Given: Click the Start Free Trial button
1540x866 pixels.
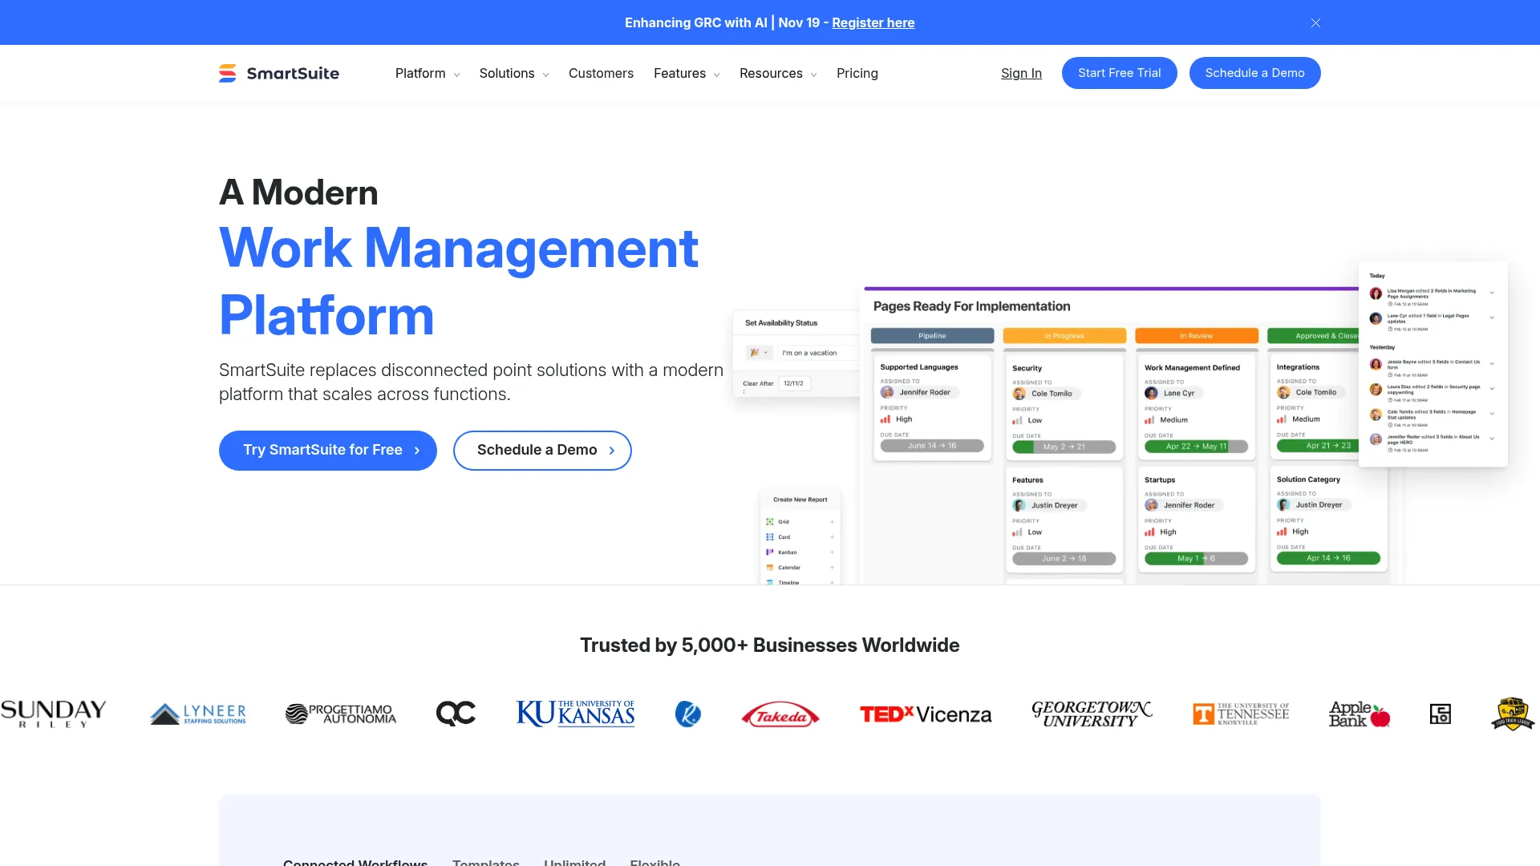Looking at the screenshot, I should coord(1119,73).
